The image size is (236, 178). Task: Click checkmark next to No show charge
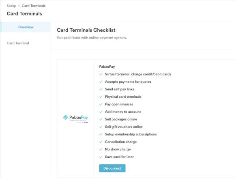101,149
